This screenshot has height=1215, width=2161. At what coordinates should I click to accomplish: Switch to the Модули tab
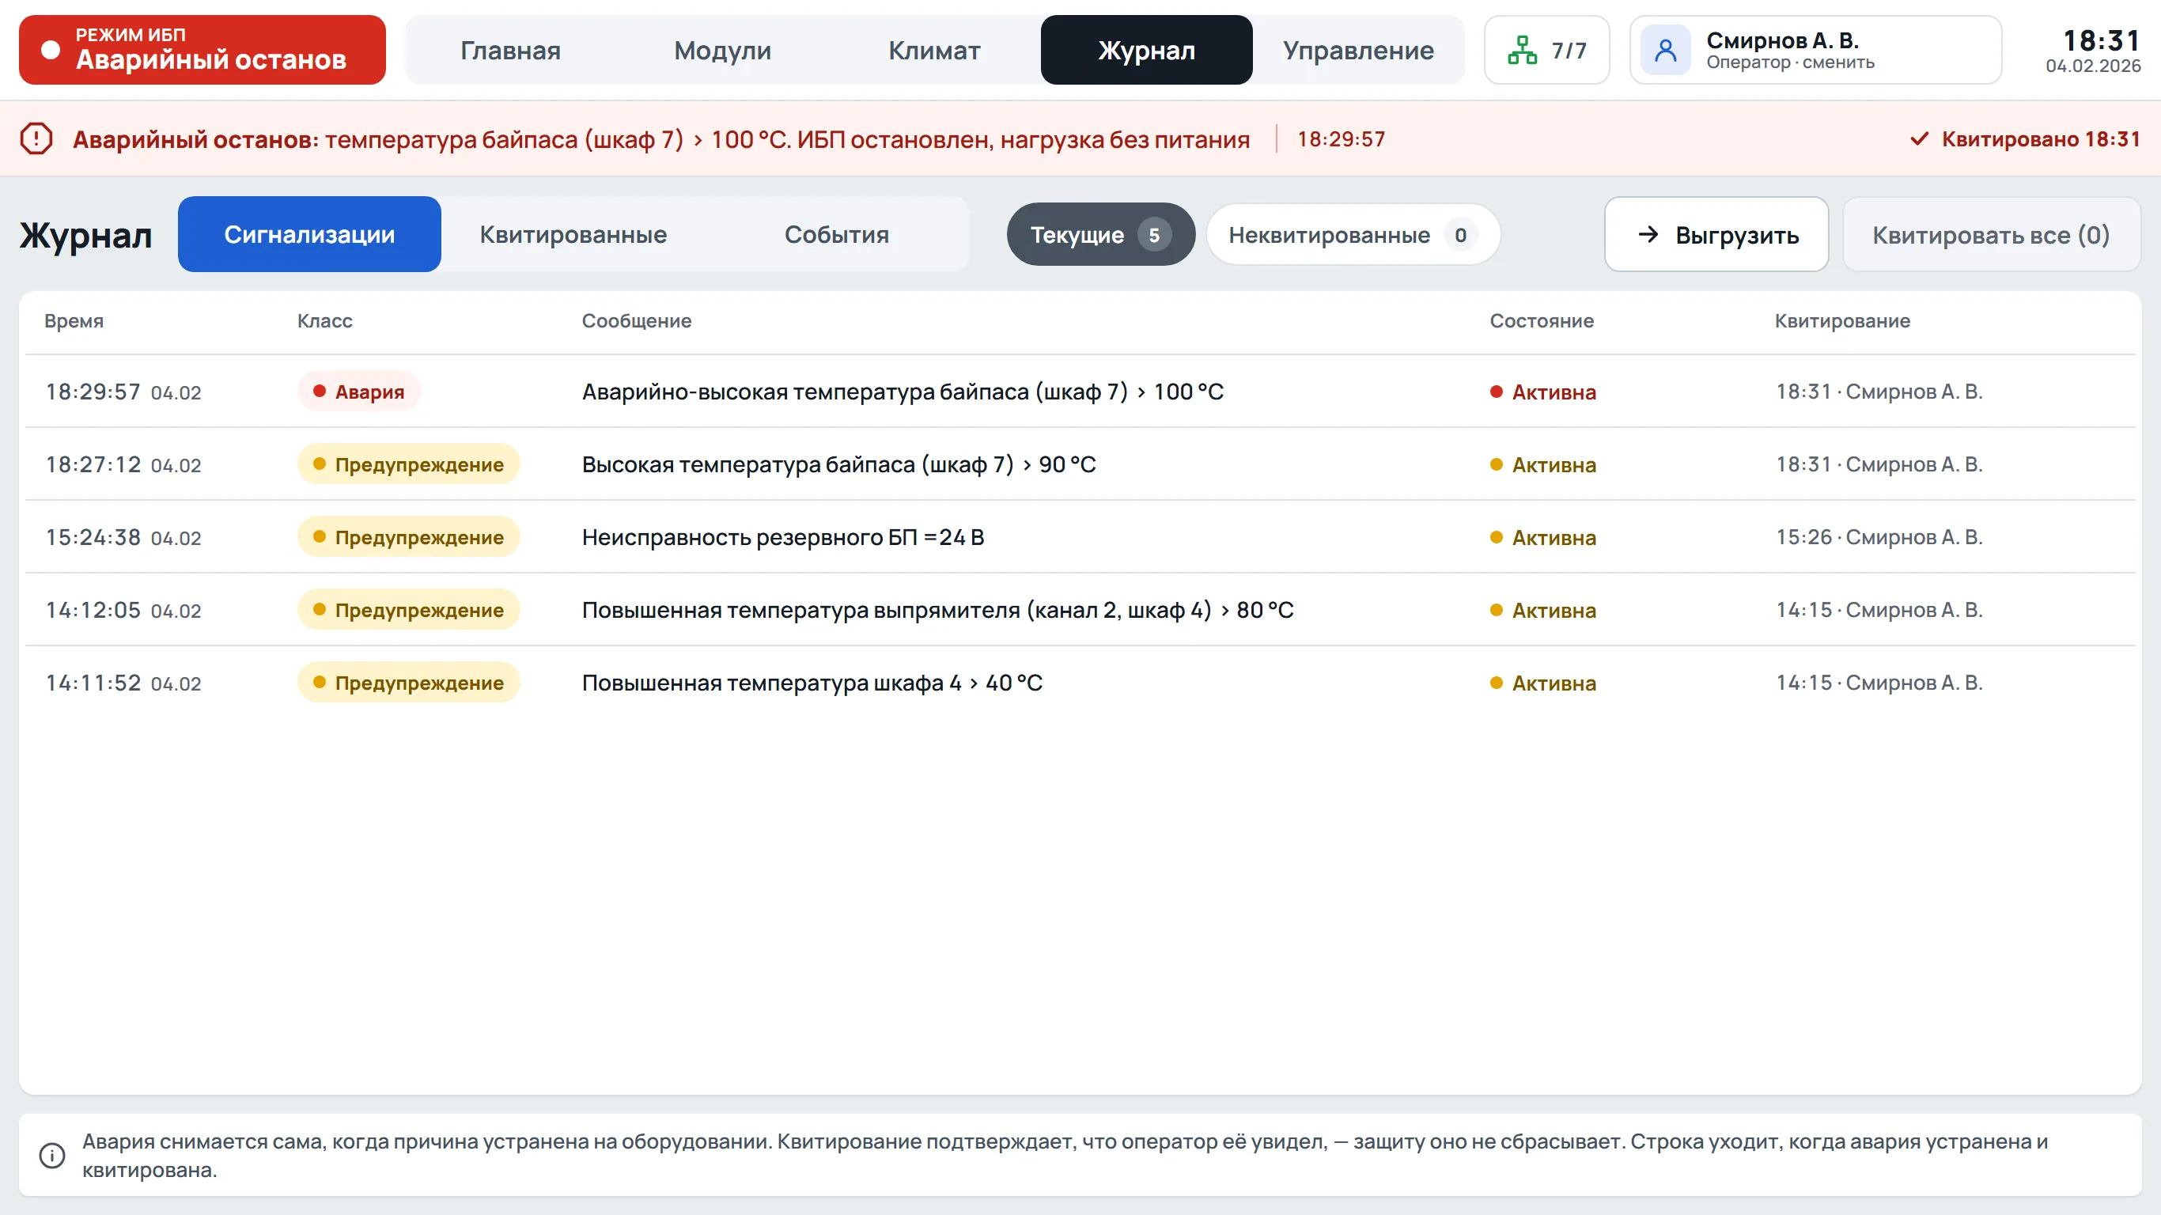(722, 51)
